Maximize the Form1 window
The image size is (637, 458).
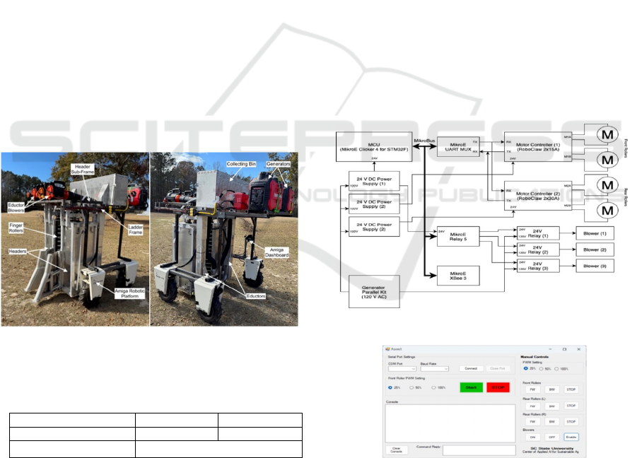pyautogui.click(x=564, y=349)
